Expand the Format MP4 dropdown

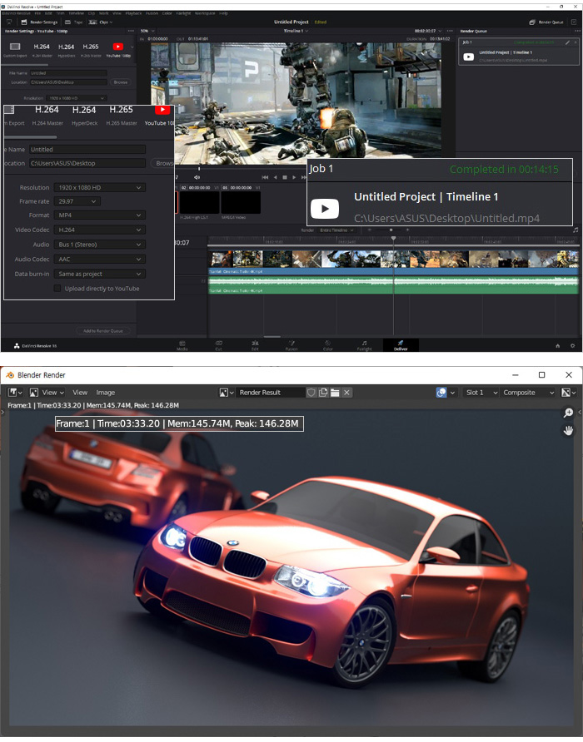99,215
